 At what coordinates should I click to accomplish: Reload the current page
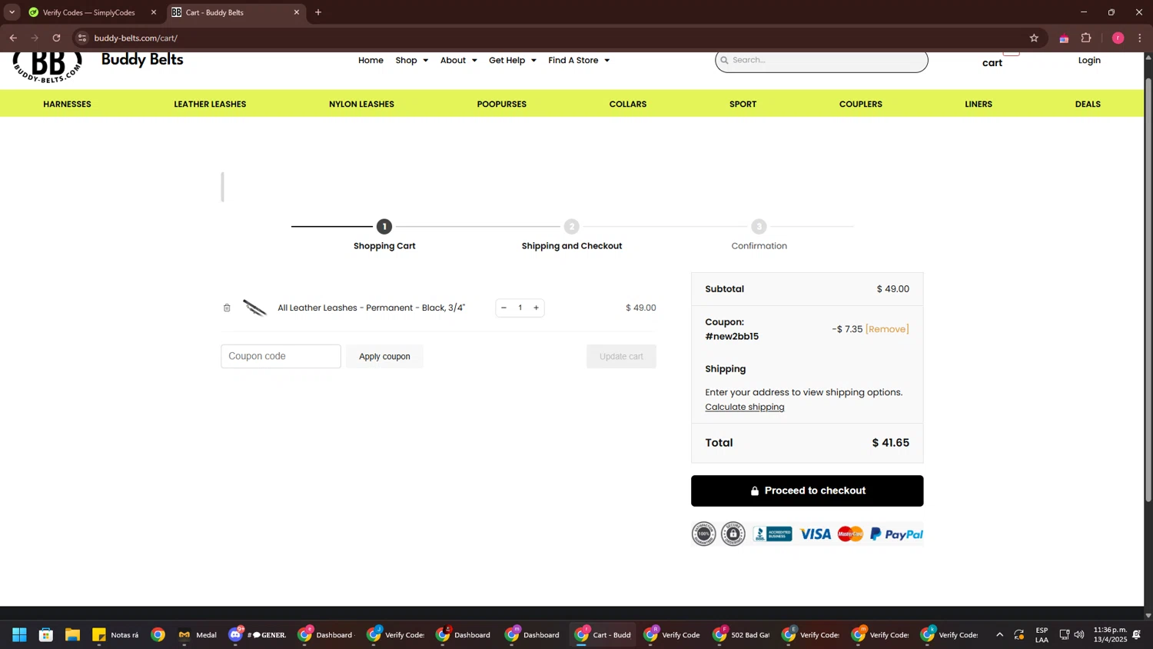(56, 38)
